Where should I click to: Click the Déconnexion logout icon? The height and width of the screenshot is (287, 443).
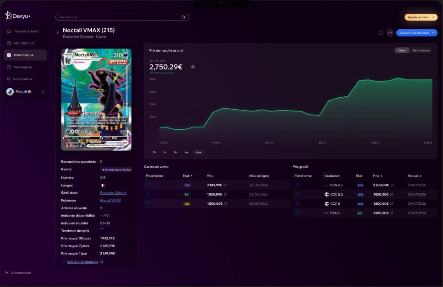(6, 273)
